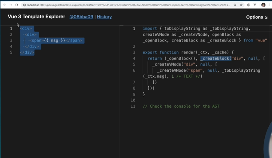View site information for localhost
Viewport: 272px width, 158px height.
tap(24, 5)
